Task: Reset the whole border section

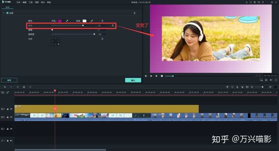Action: tap(134, 13)
